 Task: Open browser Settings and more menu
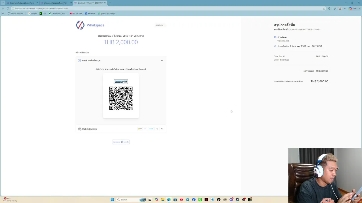click(345, 8)
